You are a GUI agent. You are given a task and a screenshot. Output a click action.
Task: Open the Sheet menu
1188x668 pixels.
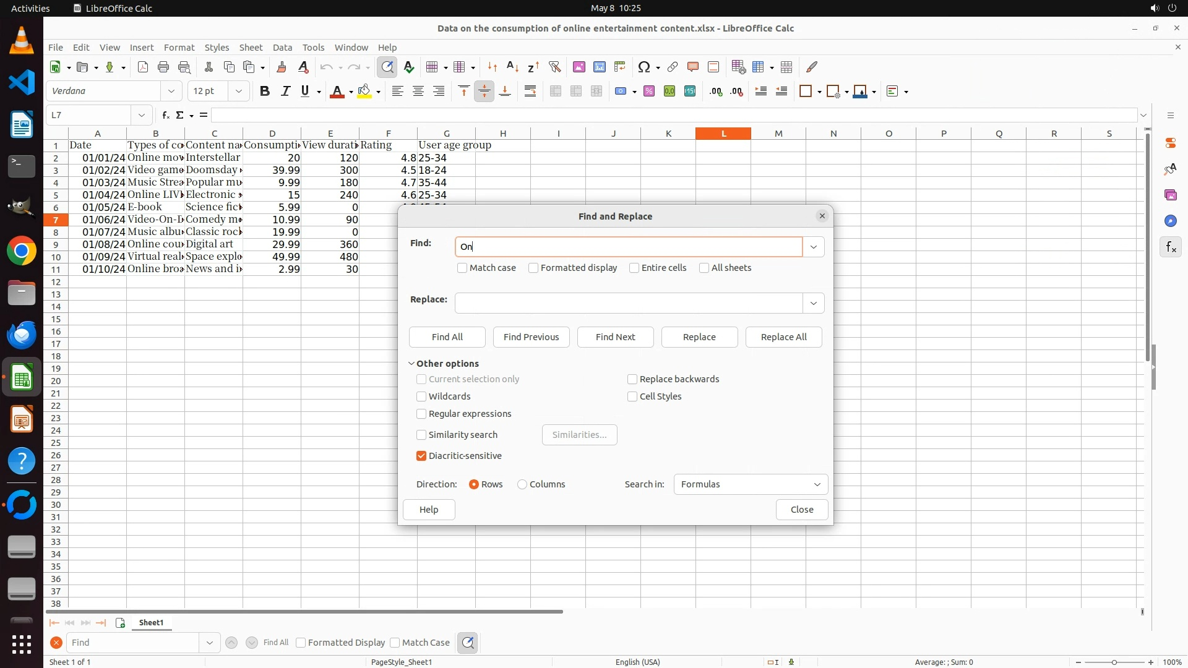click(251, 47)
